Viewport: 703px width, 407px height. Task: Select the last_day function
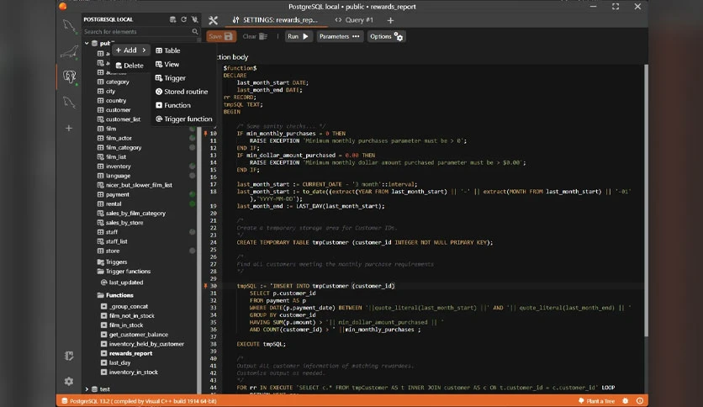116,362
